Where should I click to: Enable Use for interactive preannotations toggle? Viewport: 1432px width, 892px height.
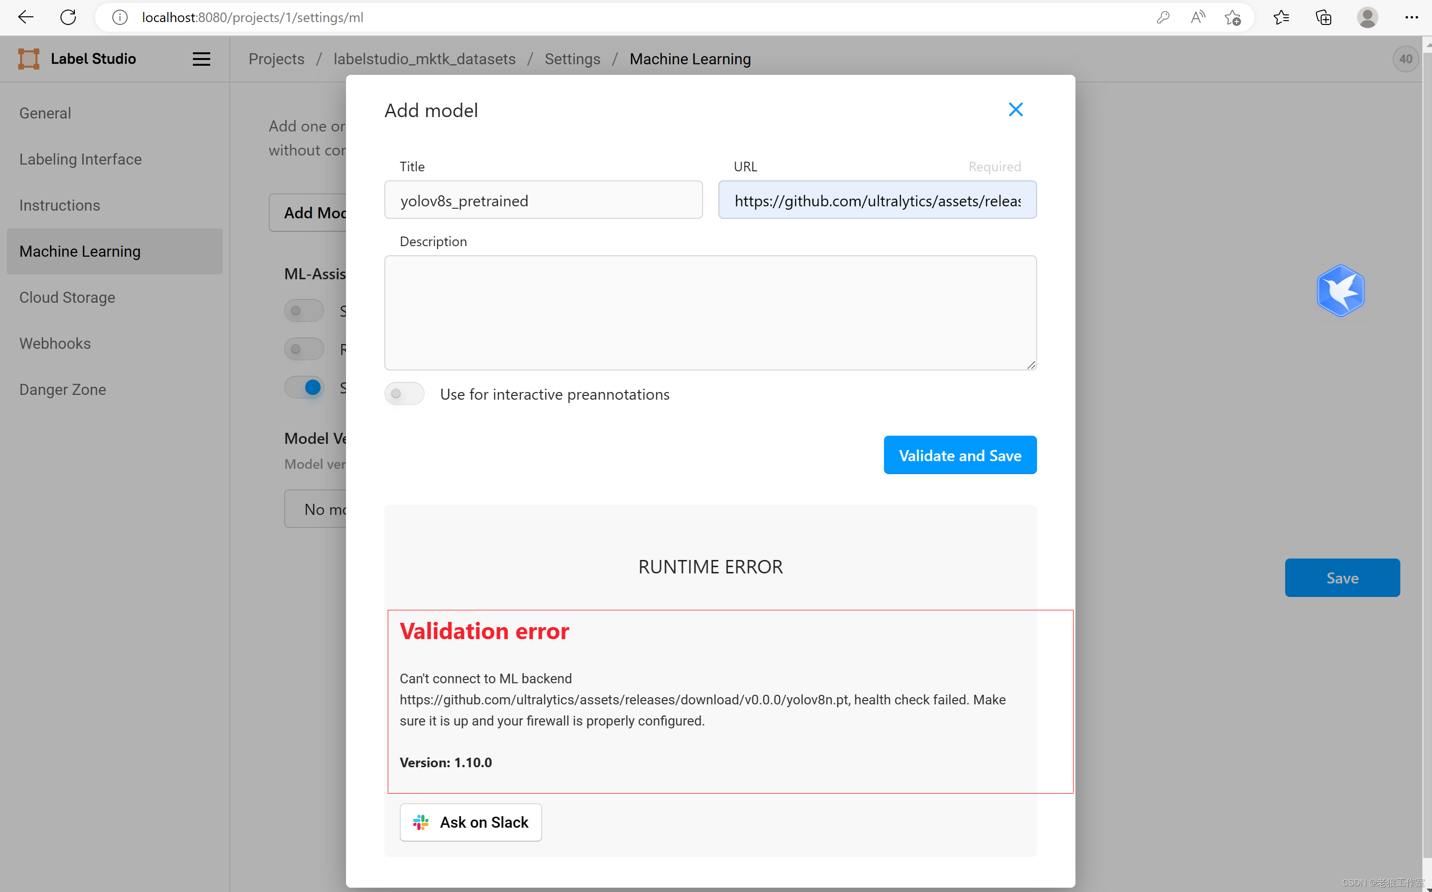(404, 393)
